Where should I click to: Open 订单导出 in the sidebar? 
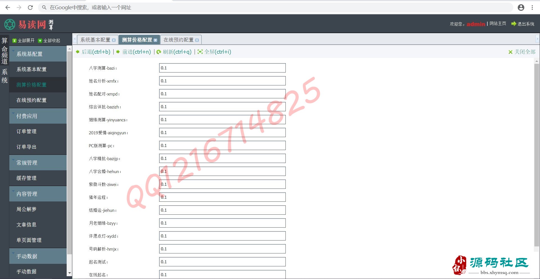pos(38,147)
